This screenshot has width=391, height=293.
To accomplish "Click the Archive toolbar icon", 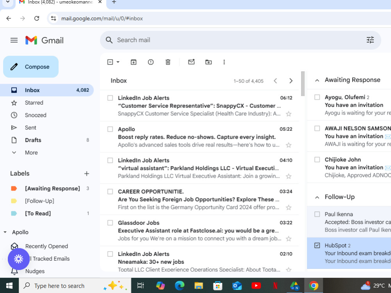I will pos(133,62).
